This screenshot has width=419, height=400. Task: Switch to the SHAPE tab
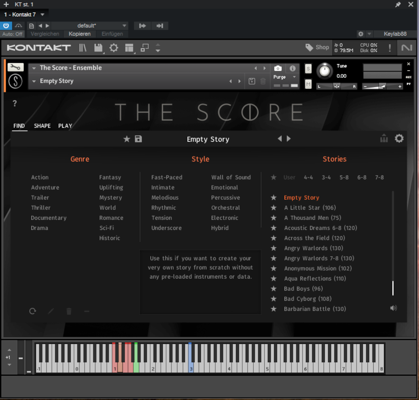[42, 126]
